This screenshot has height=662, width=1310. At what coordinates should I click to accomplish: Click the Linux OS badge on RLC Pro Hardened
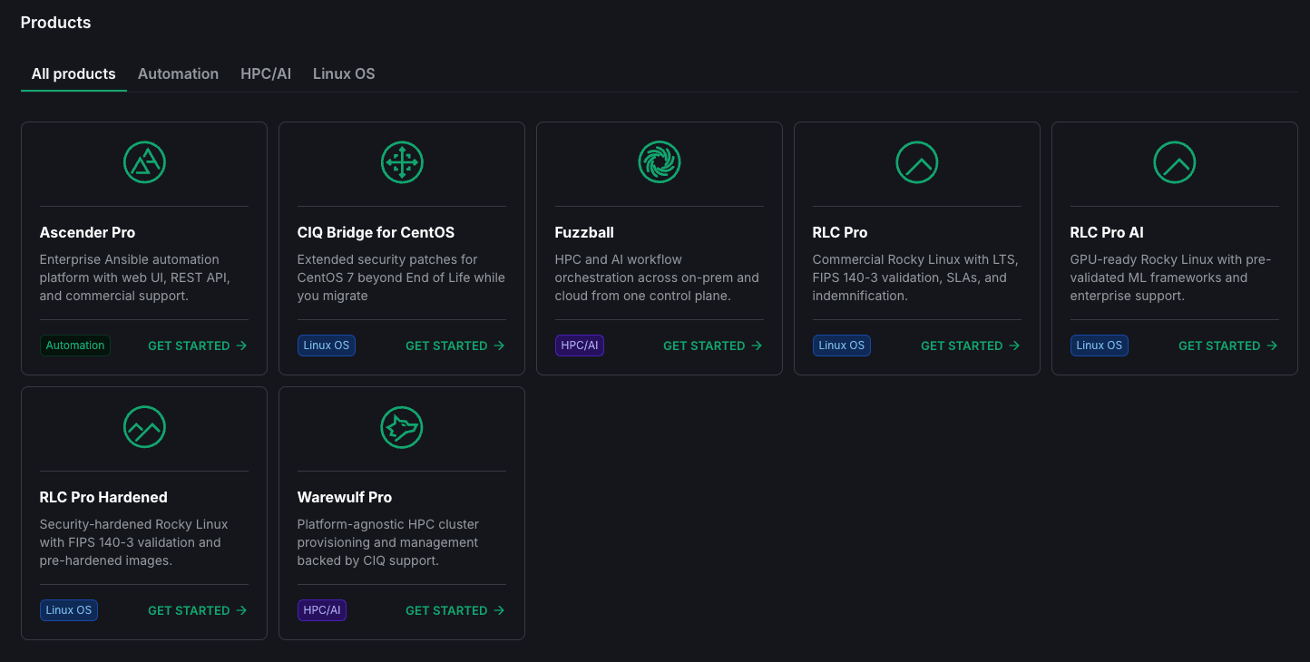69,610
